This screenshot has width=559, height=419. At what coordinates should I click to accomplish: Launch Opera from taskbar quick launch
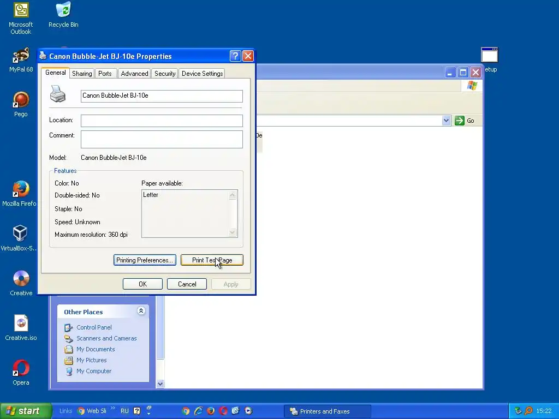tap(223, 411)
